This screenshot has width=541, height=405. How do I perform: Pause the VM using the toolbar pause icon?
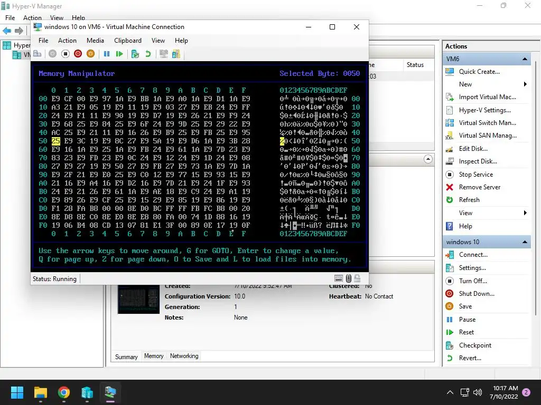[x=107, y=54]
